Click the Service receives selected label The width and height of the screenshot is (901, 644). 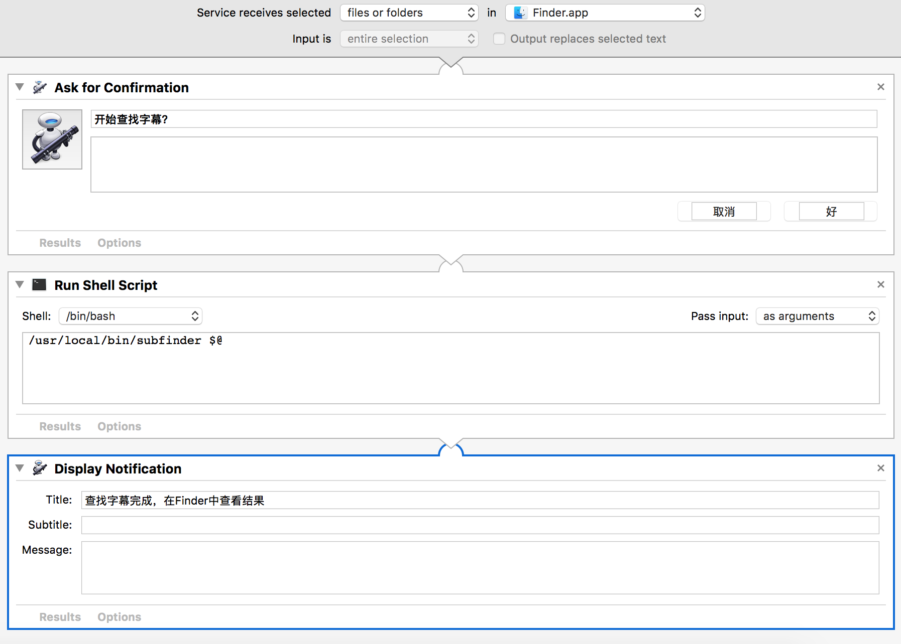click(264, 13)
